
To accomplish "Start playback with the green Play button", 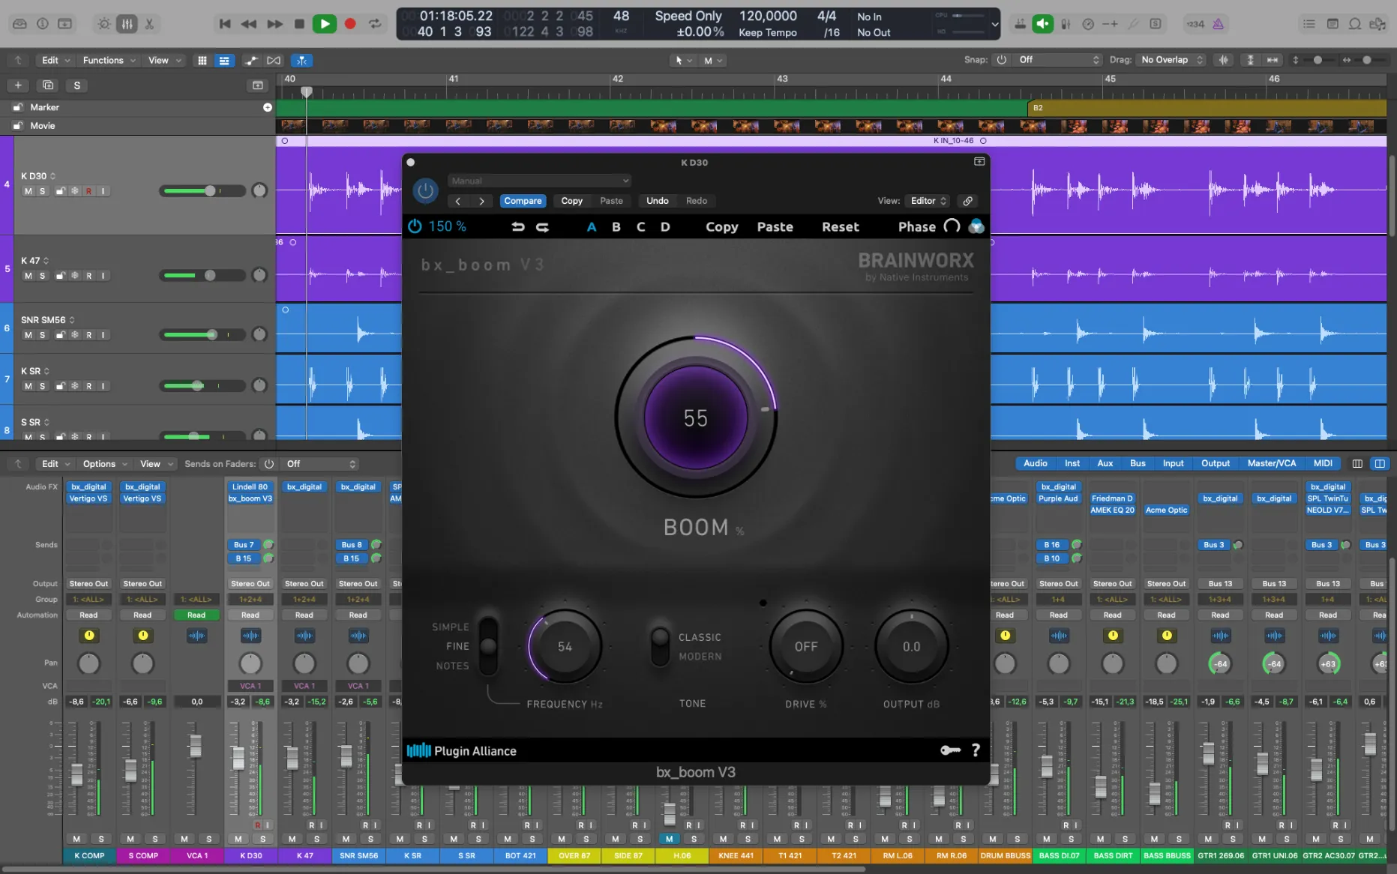I will click(x=325, y=24).
